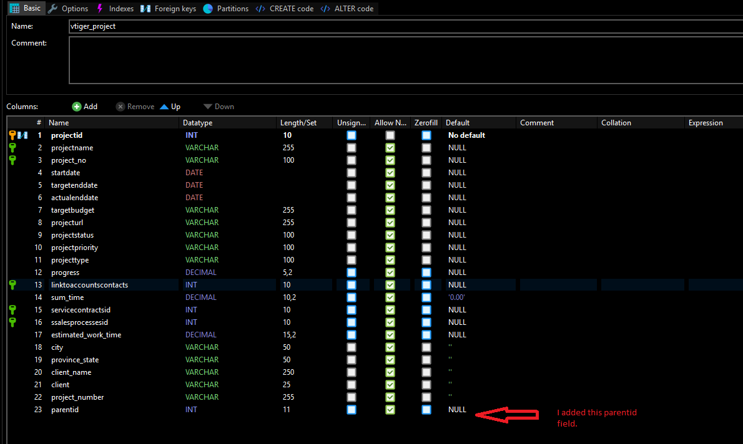Uncheck Allow NULL for projectname
The image size is (743, 444).
click(390, 148)
